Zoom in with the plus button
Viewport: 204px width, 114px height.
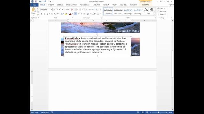167,112
